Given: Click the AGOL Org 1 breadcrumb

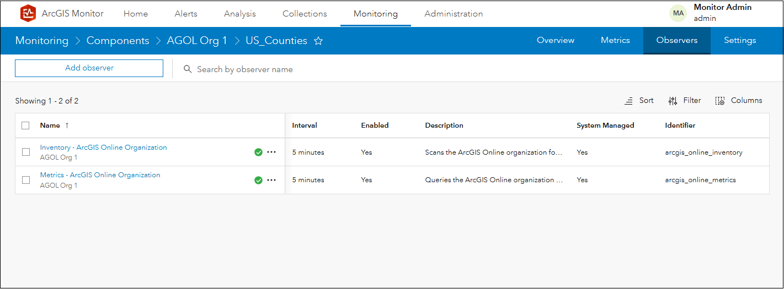Looking at the screenshot, I should 197,41.
